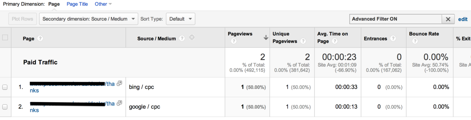
Task: Open Sort Type Default dropdown
Action: [x=181, y=19]
